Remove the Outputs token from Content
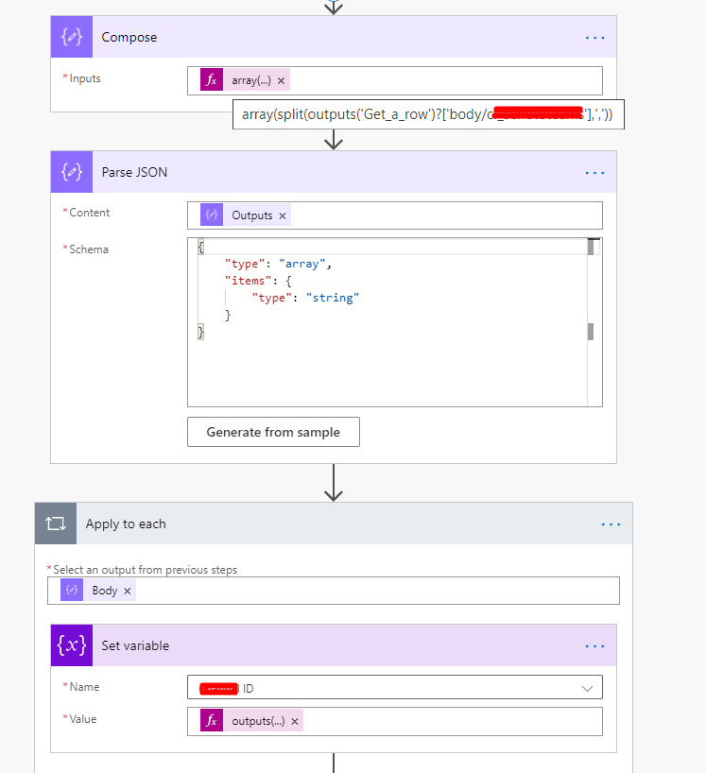 pyautogui.click(x=283, y=215)
